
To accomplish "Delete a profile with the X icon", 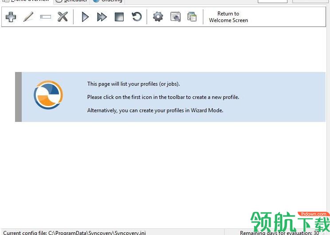I will pos(63,17).
